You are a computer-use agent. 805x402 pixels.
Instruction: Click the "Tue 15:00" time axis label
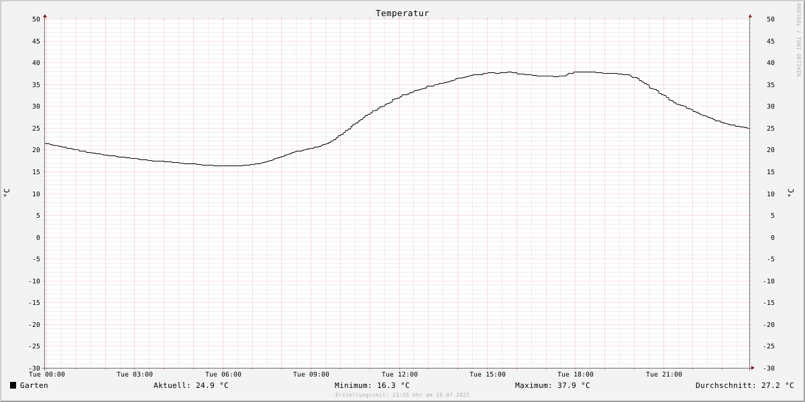[488, 375]
